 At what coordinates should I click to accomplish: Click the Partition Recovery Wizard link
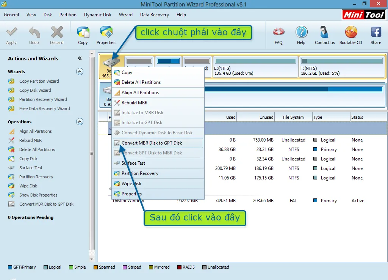43,99
